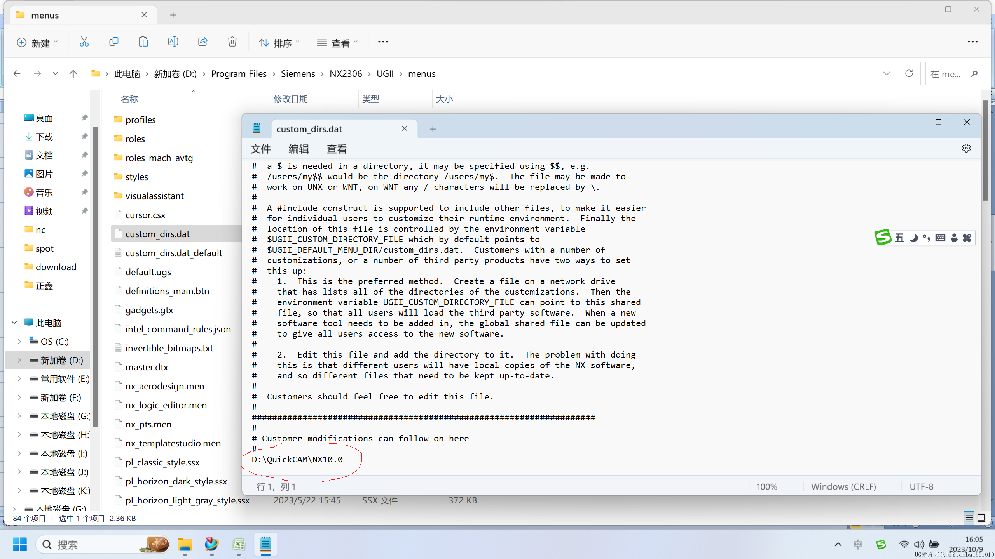Open recent locations dropdown next to navigation arrows
Image resolution: width=995 pixels, height=559 pixels.
(55, 73)
